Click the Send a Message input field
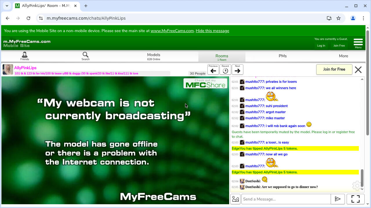371x208 pixels. 286,199
